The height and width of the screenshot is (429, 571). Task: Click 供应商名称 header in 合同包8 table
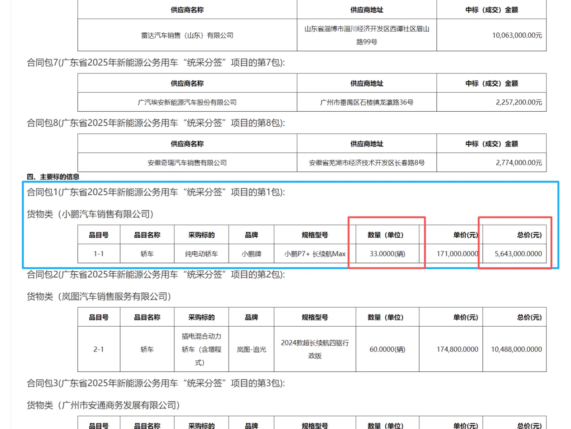[187, 144]
